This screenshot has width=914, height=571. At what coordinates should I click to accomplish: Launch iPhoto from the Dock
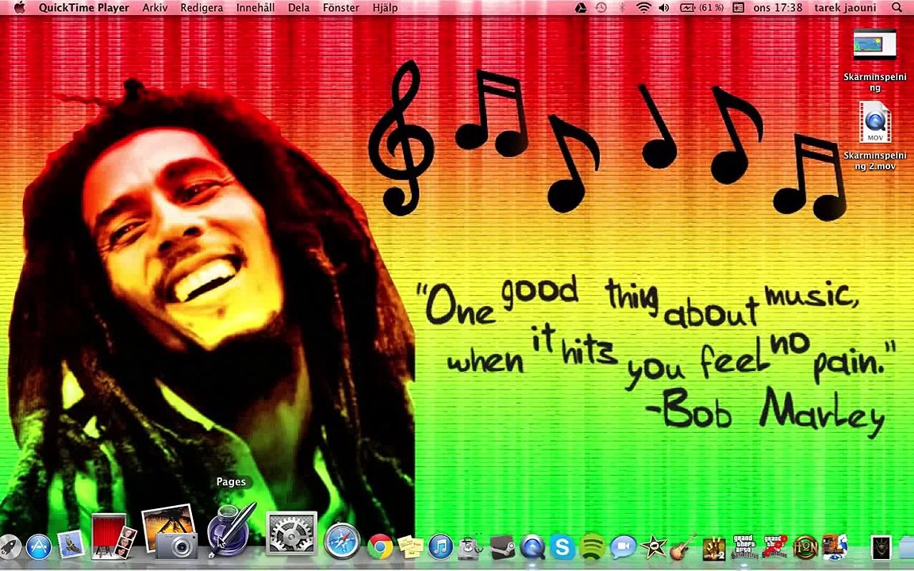click(170, 531)
